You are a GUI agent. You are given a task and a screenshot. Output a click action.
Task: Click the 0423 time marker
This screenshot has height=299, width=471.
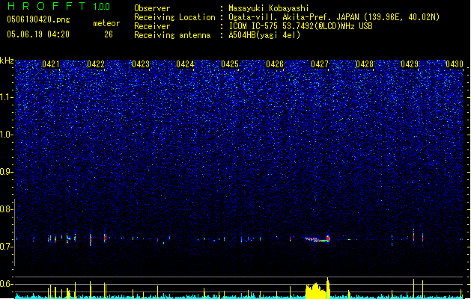(x=141, y=64)
